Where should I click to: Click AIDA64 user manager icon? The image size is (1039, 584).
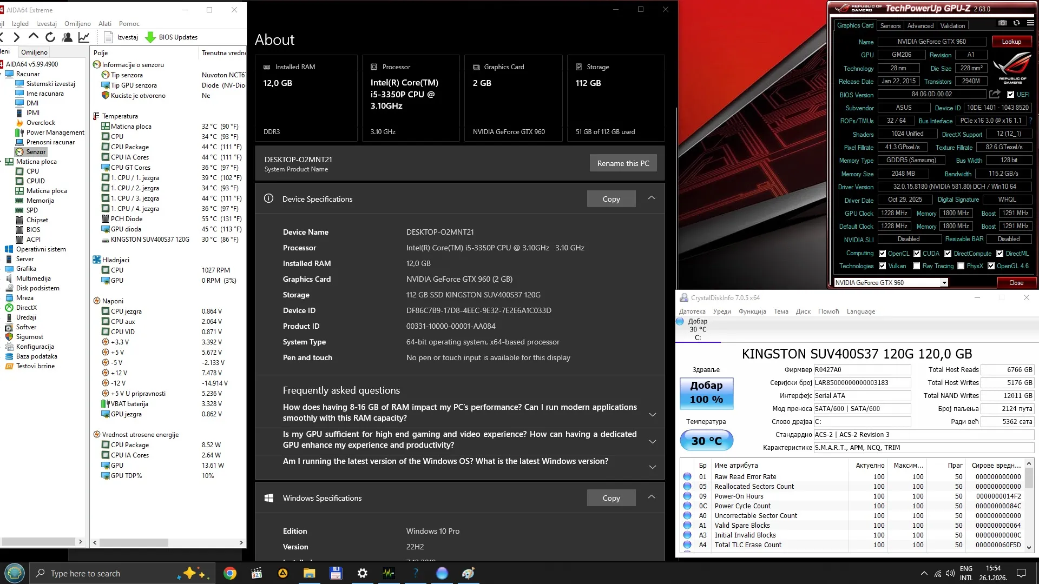[x=67, y=37]
